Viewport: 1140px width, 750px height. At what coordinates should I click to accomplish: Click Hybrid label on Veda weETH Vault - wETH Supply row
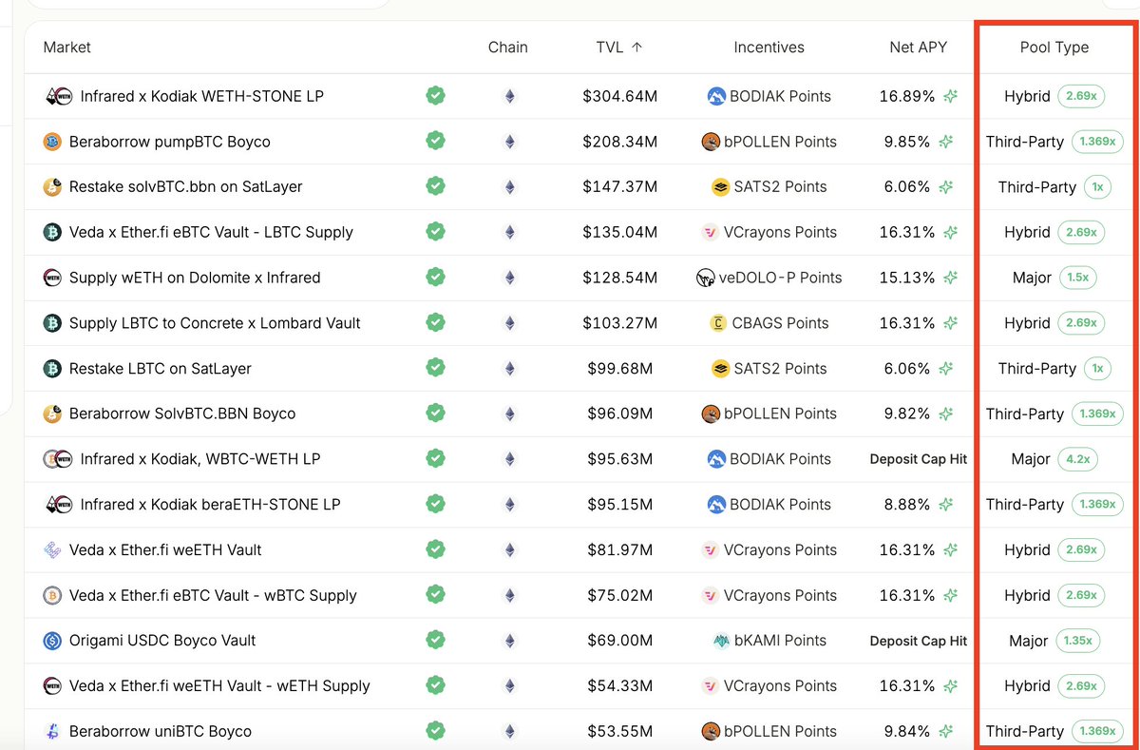1027,685
